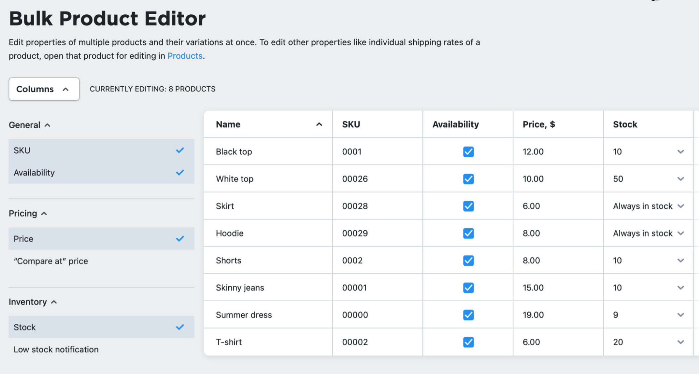Click the Columns button
The height and width of the screenshot is (374, 699).
pyautogui.click(x=35, y=89)
